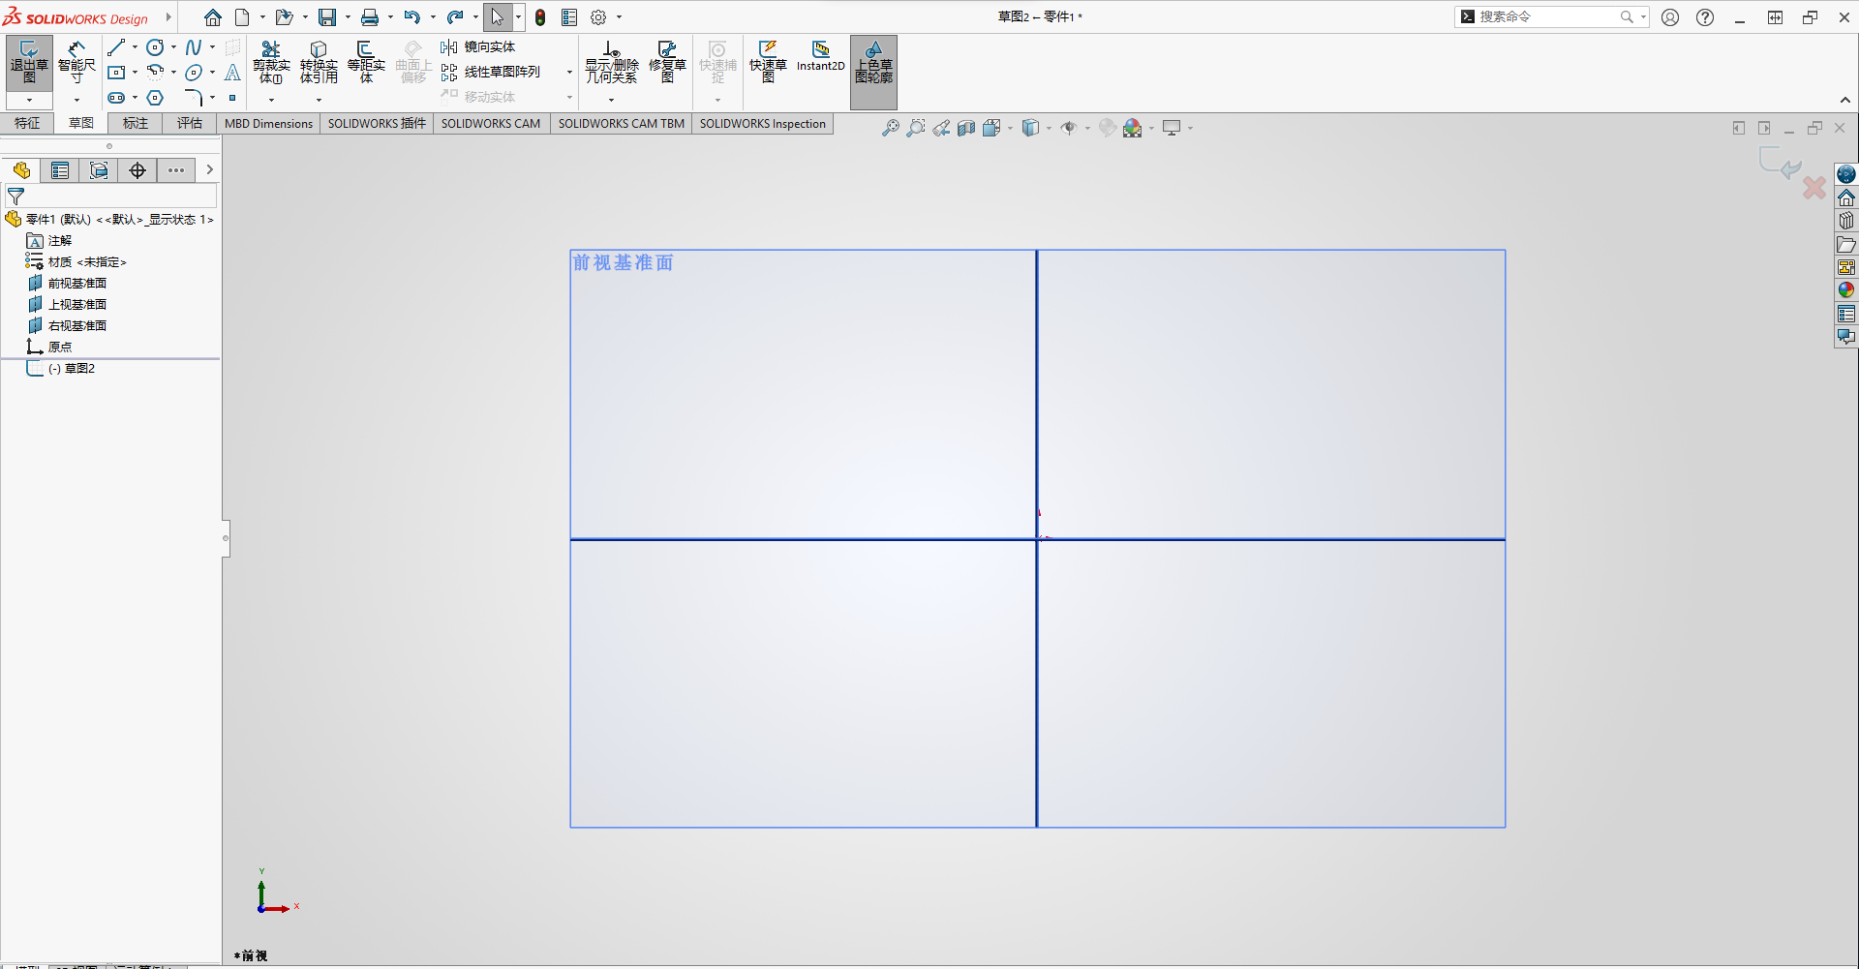Toggle Exit Sketch (退出草图) button

pyautogui.click(x=29, y=62)
